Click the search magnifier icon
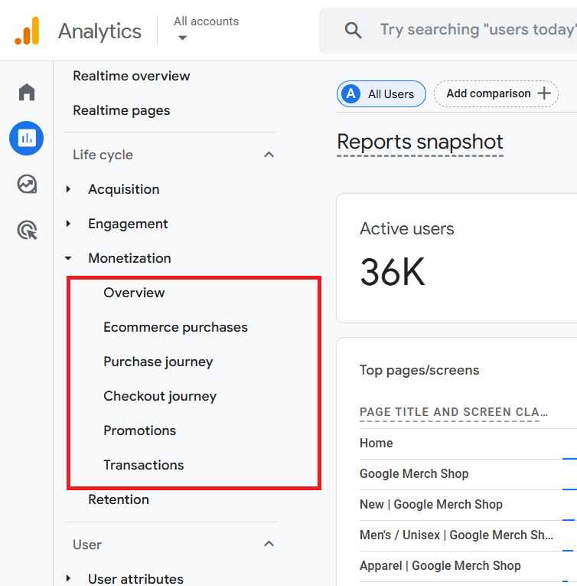Screen dimensions: 577x586 [x=353, y=31]
